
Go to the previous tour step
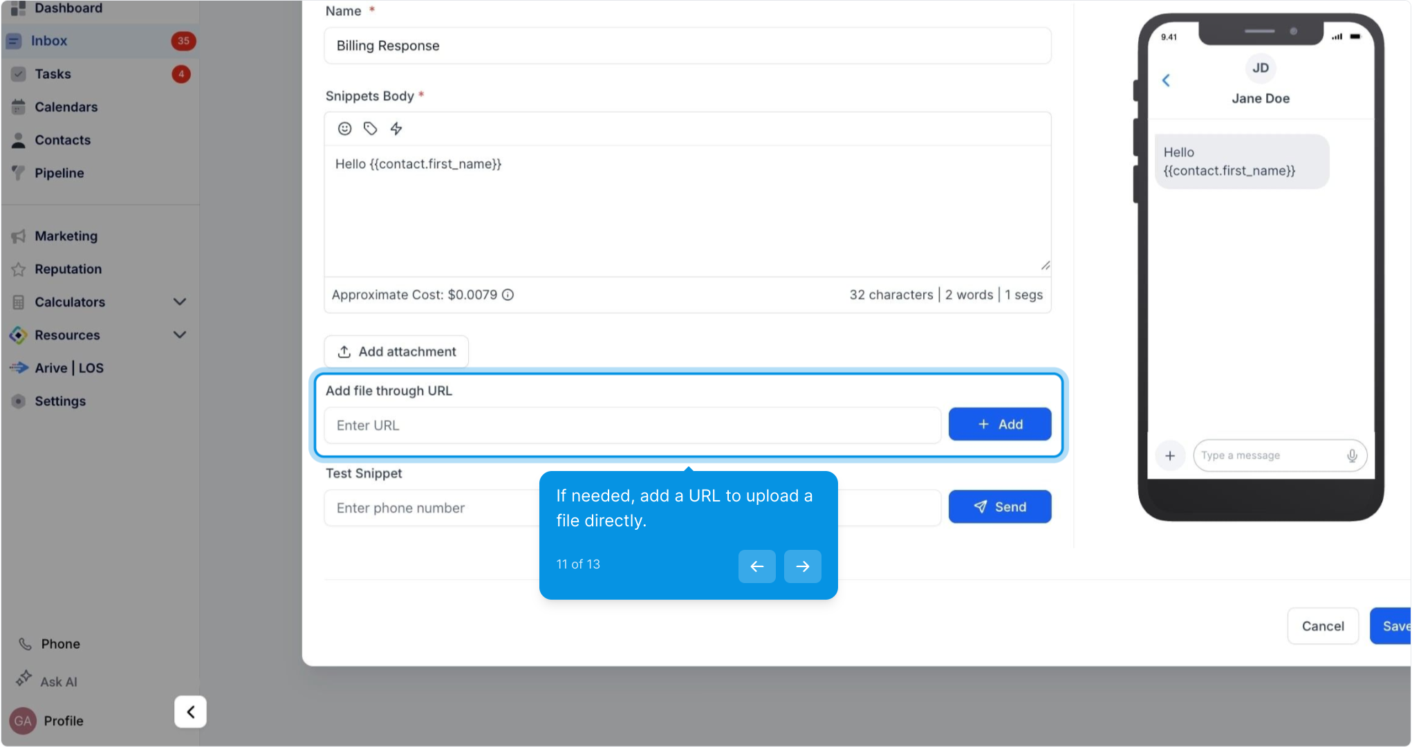pos(756,566)
